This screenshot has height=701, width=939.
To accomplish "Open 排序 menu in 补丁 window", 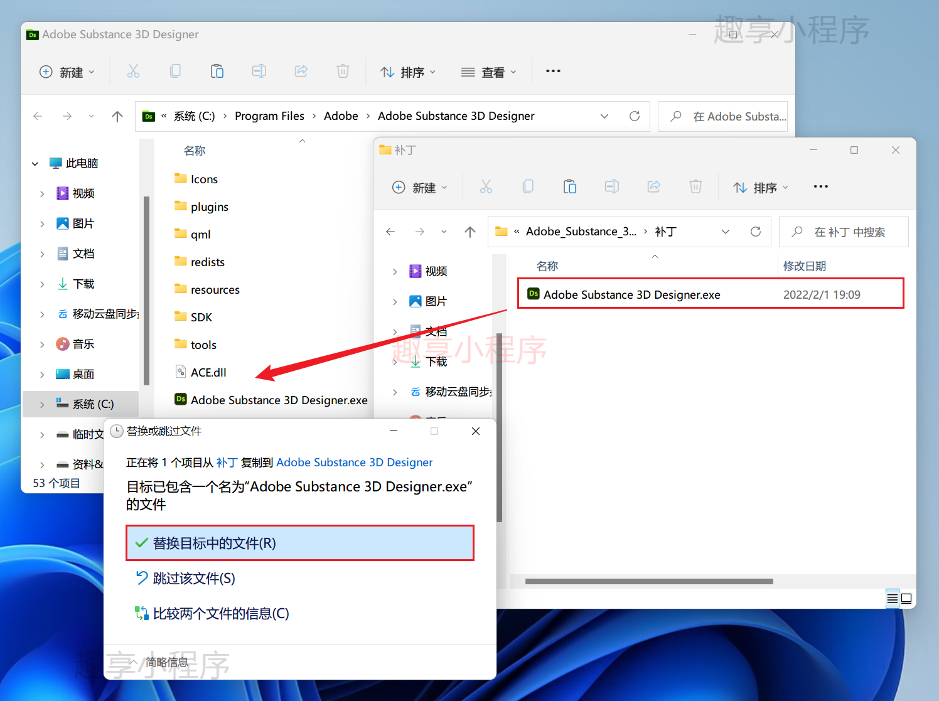I will pyautogui.click(x=761, y=188).
